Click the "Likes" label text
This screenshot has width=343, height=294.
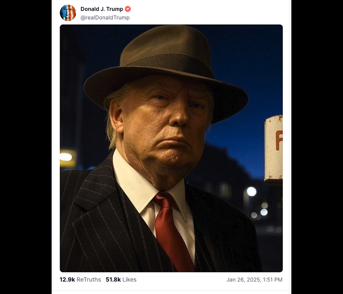pyautogui.click(x=129, y=279)
